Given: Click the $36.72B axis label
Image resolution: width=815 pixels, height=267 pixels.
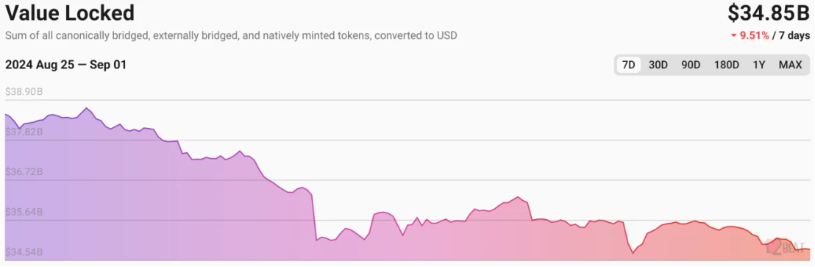Looking at the screenshot, I should 24,172.
